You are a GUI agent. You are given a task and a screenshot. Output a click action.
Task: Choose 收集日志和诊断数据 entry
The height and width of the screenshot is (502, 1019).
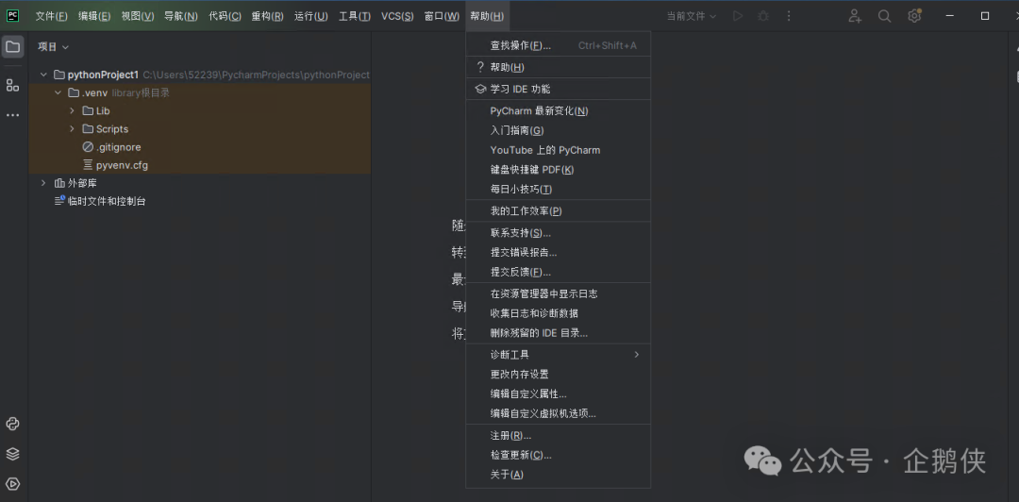point(559,313)
